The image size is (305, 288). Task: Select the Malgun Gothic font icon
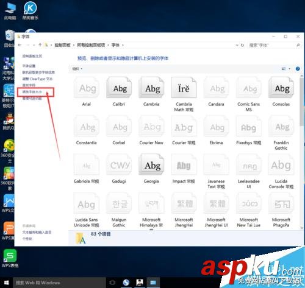[x=119, y=203]
